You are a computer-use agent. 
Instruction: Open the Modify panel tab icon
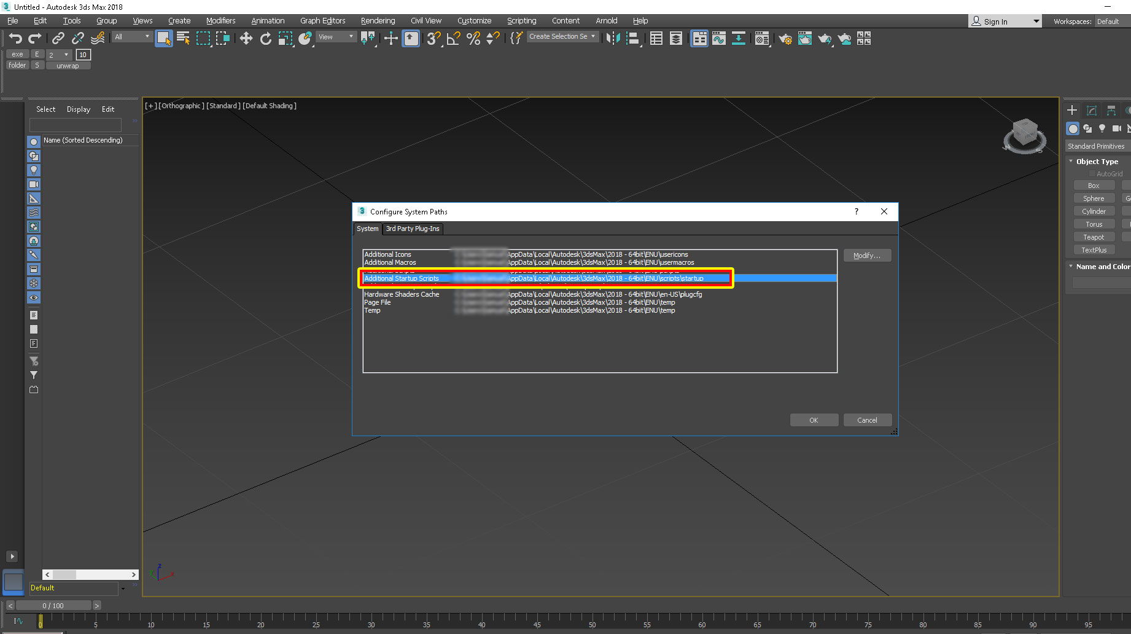[1091, 111]
